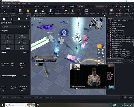Open the Test mode dropdown

pos(5,6)
